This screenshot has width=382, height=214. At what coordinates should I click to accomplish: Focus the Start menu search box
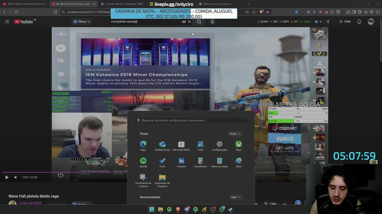click(191, 120)
